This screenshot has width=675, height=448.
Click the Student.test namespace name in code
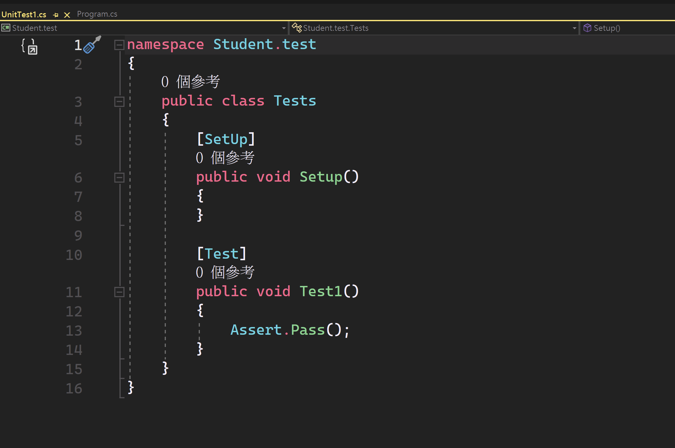coord(265,44)
